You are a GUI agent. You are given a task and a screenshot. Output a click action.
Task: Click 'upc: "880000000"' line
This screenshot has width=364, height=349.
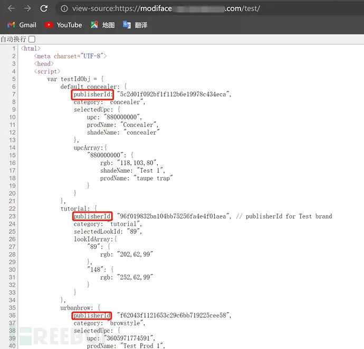[114, 117]
